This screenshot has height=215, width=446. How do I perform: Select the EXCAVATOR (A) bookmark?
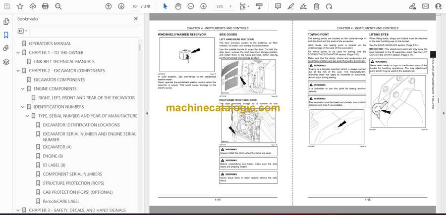(57, 147)
